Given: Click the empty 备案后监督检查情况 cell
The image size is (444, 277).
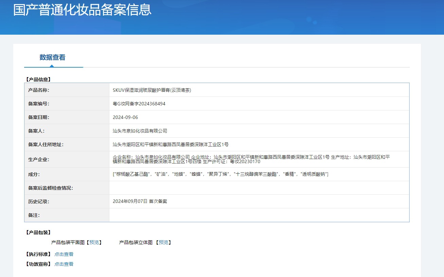Looking at the screenshot, I should point(238,188).
